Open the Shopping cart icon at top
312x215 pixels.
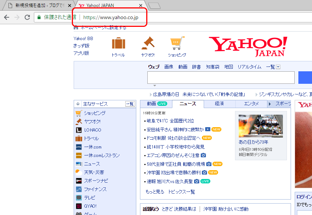click(x=177, y=43)
